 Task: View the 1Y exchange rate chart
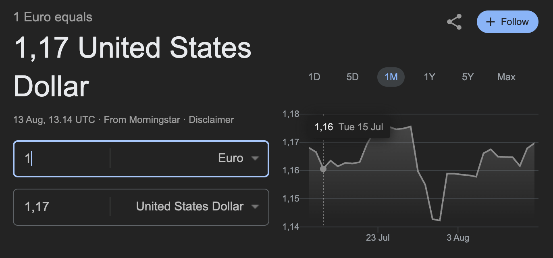(429, 77)
